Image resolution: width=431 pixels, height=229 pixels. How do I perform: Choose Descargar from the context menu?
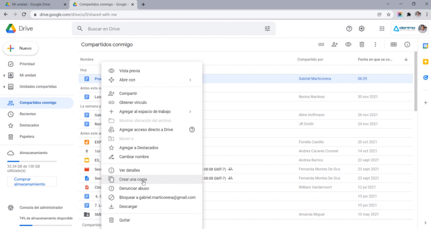tap(128, 206)
